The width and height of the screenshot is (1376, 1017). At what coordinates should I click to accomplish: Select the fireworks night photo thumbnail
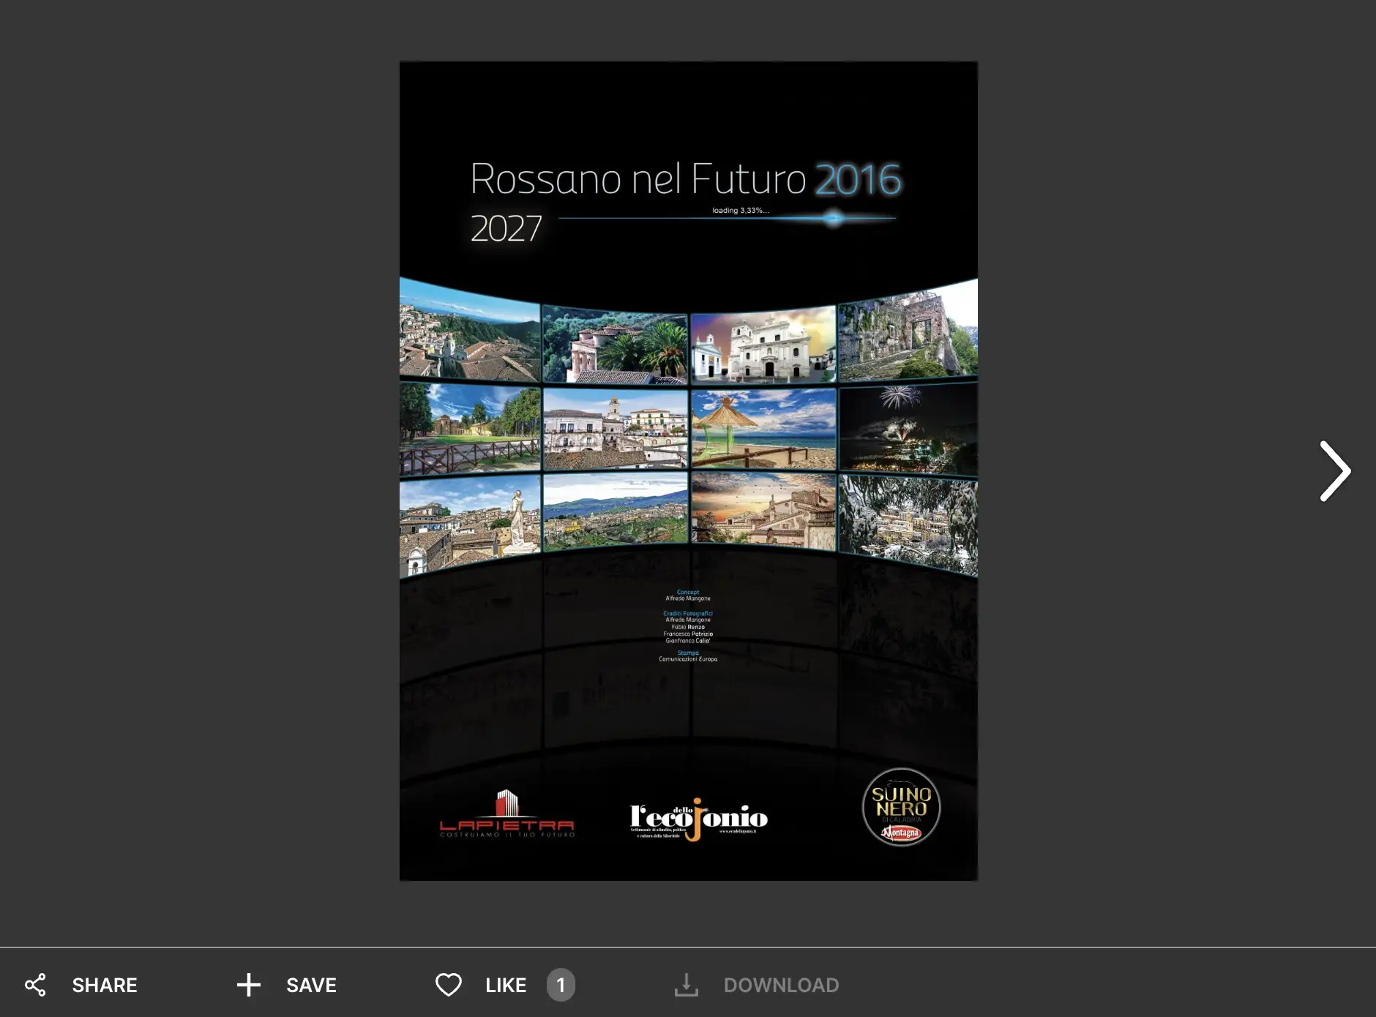tap(908, 429)
